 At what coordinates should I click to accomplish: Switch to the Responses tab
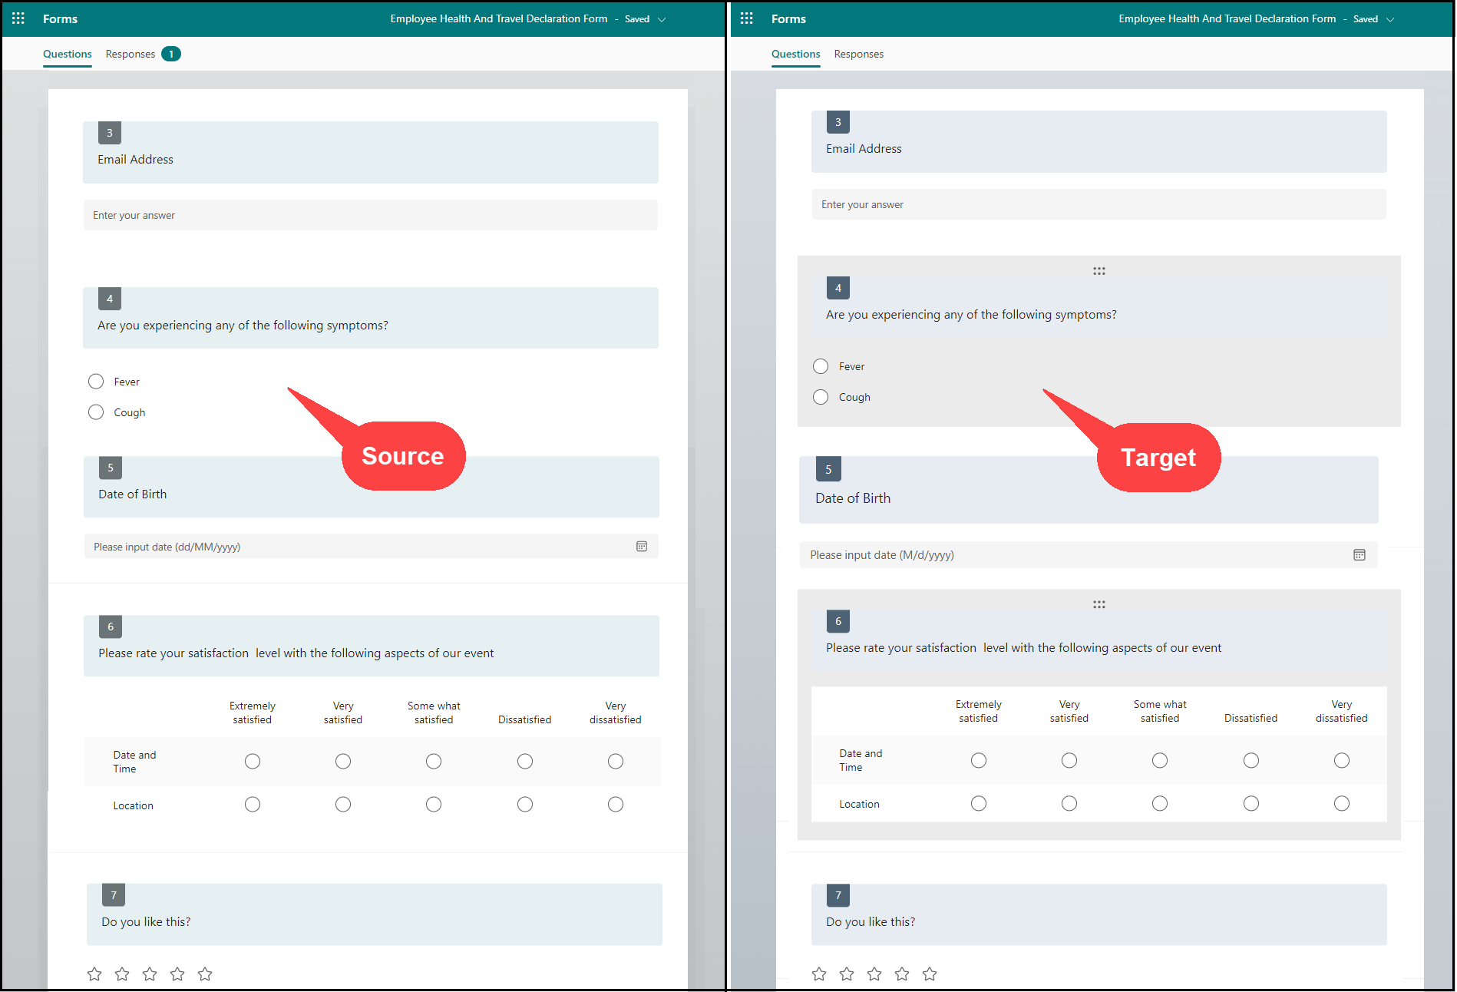click(130, 54)
